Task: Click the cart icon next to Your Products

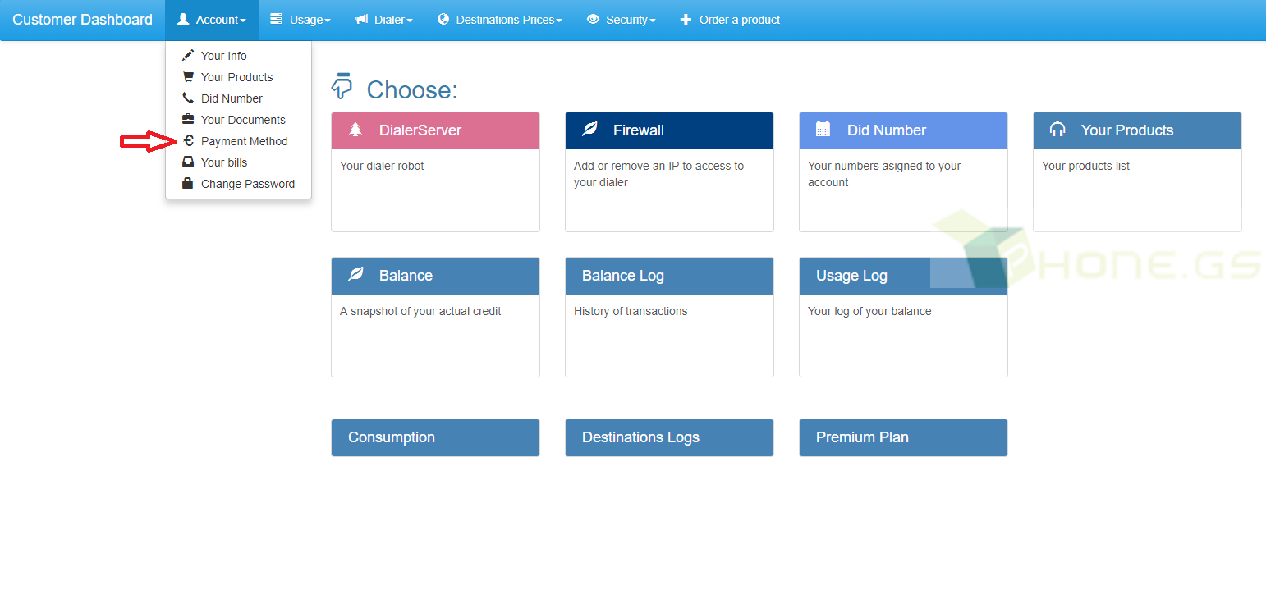Action: pyautogui.click(x=188, y=76)
